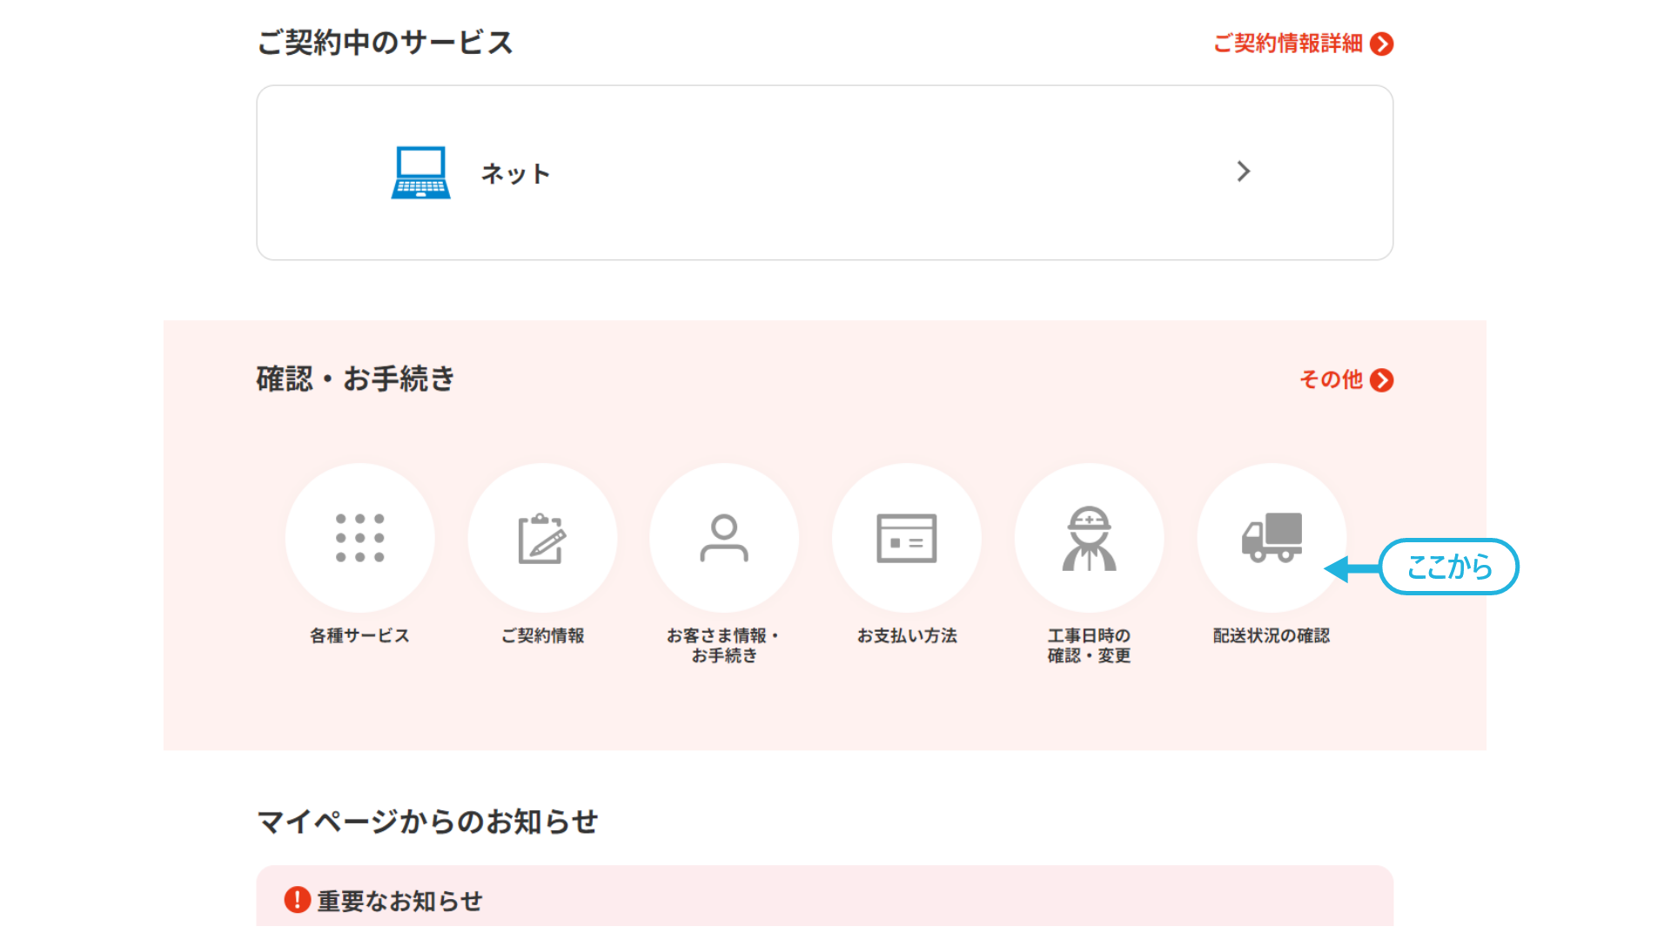Viewport: 1671px width, 940px height.
Task: Click the red arrow beside ご契約情報詳細
Action: pos(1381,44)
